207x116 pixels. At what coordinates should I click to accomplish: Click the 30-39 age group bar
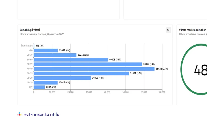(x=81, y=73)
